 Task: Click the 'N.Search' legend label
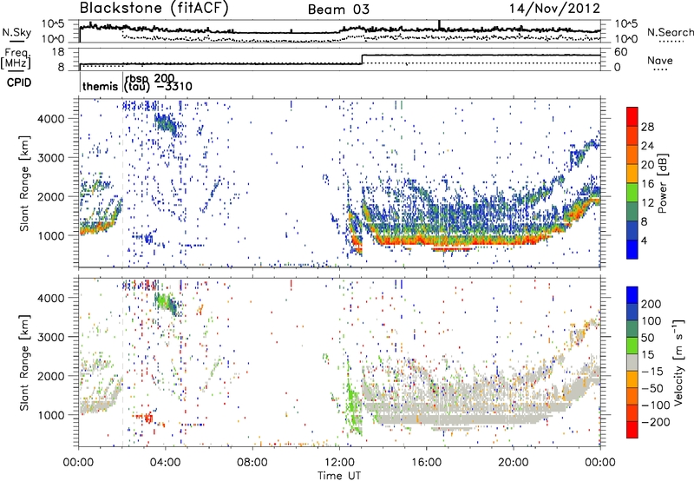(671, 32)
